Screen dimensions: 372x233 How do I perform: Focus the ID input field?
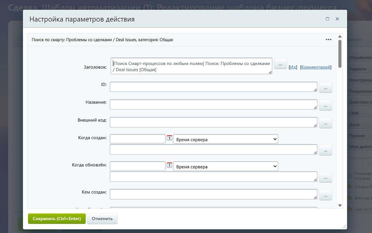click(x=213, y=87)
